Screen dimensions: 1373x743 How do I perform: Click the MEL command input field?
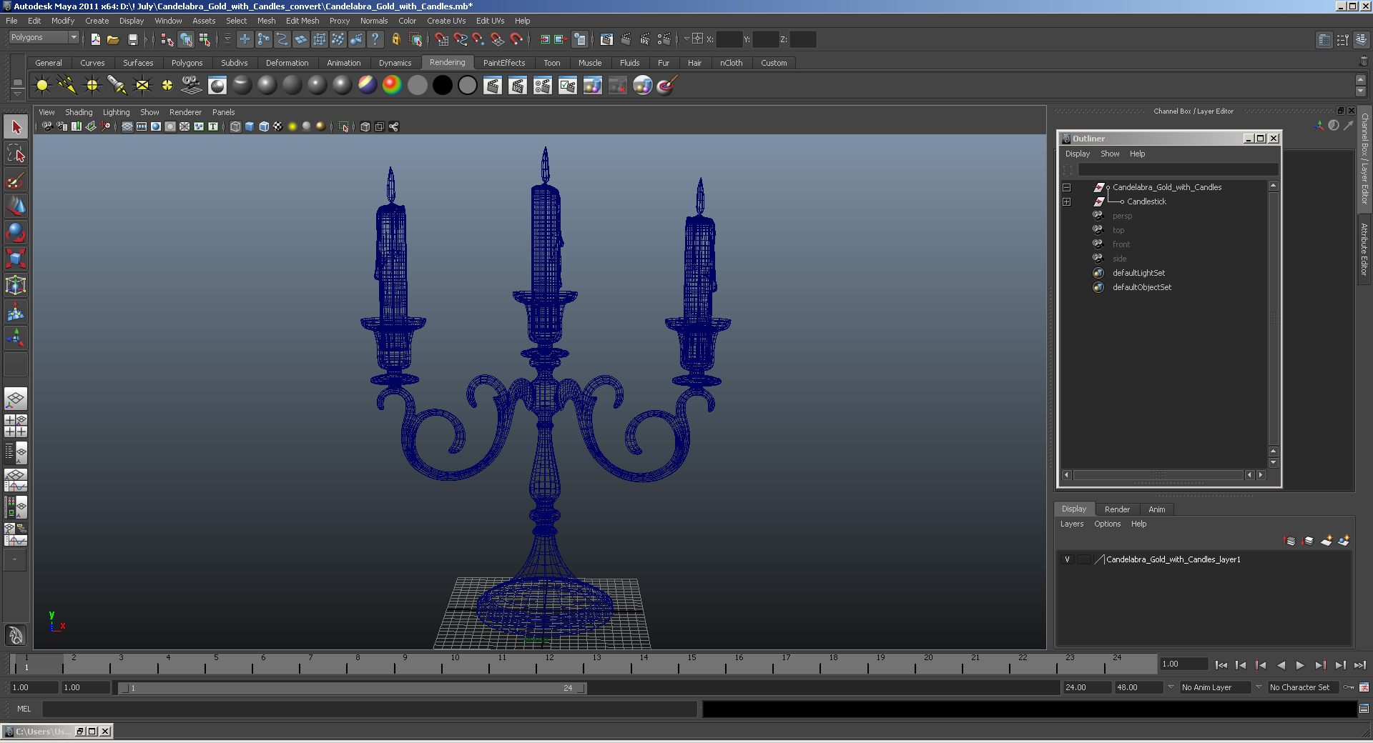[370, 709]
